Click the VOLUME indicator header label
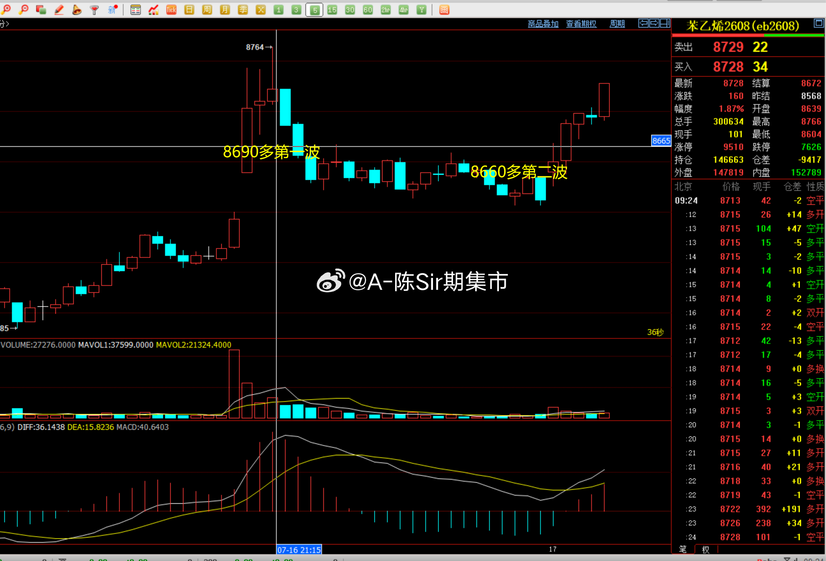This screenshot has width=826, height=561. click(x=38, y=345)
